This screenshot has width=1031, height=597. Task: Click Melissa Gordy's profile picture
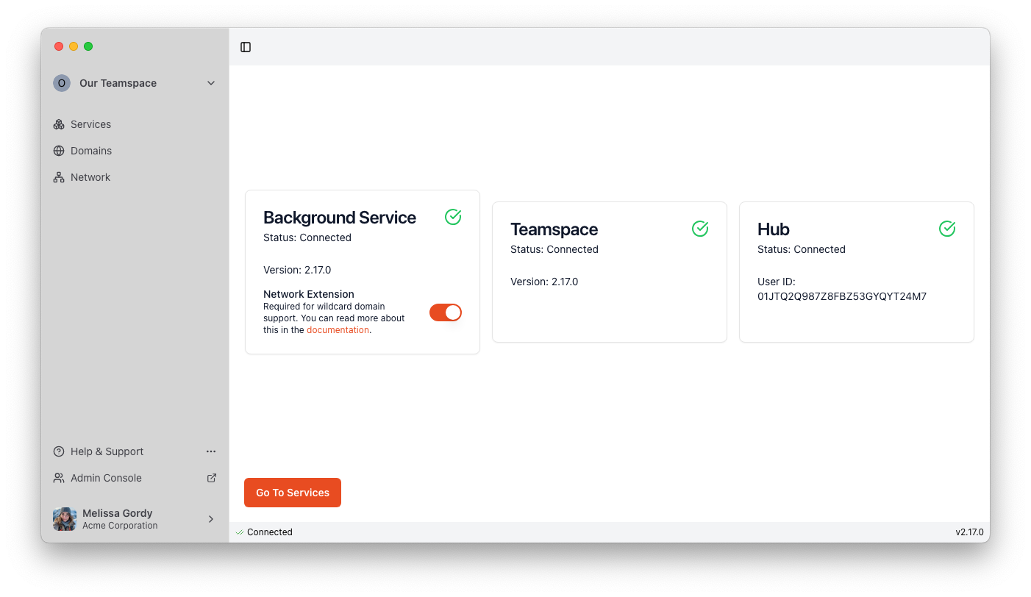click(x=64, y=518)
